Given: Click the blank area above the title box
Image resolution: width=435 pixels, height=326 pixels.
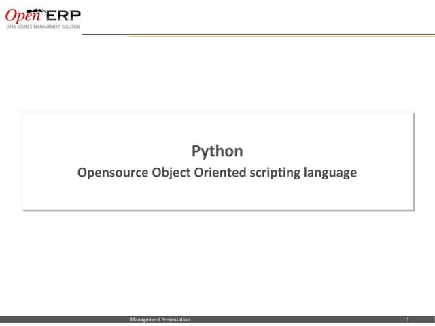Looking at the screenshot, I should click(217, 75).
